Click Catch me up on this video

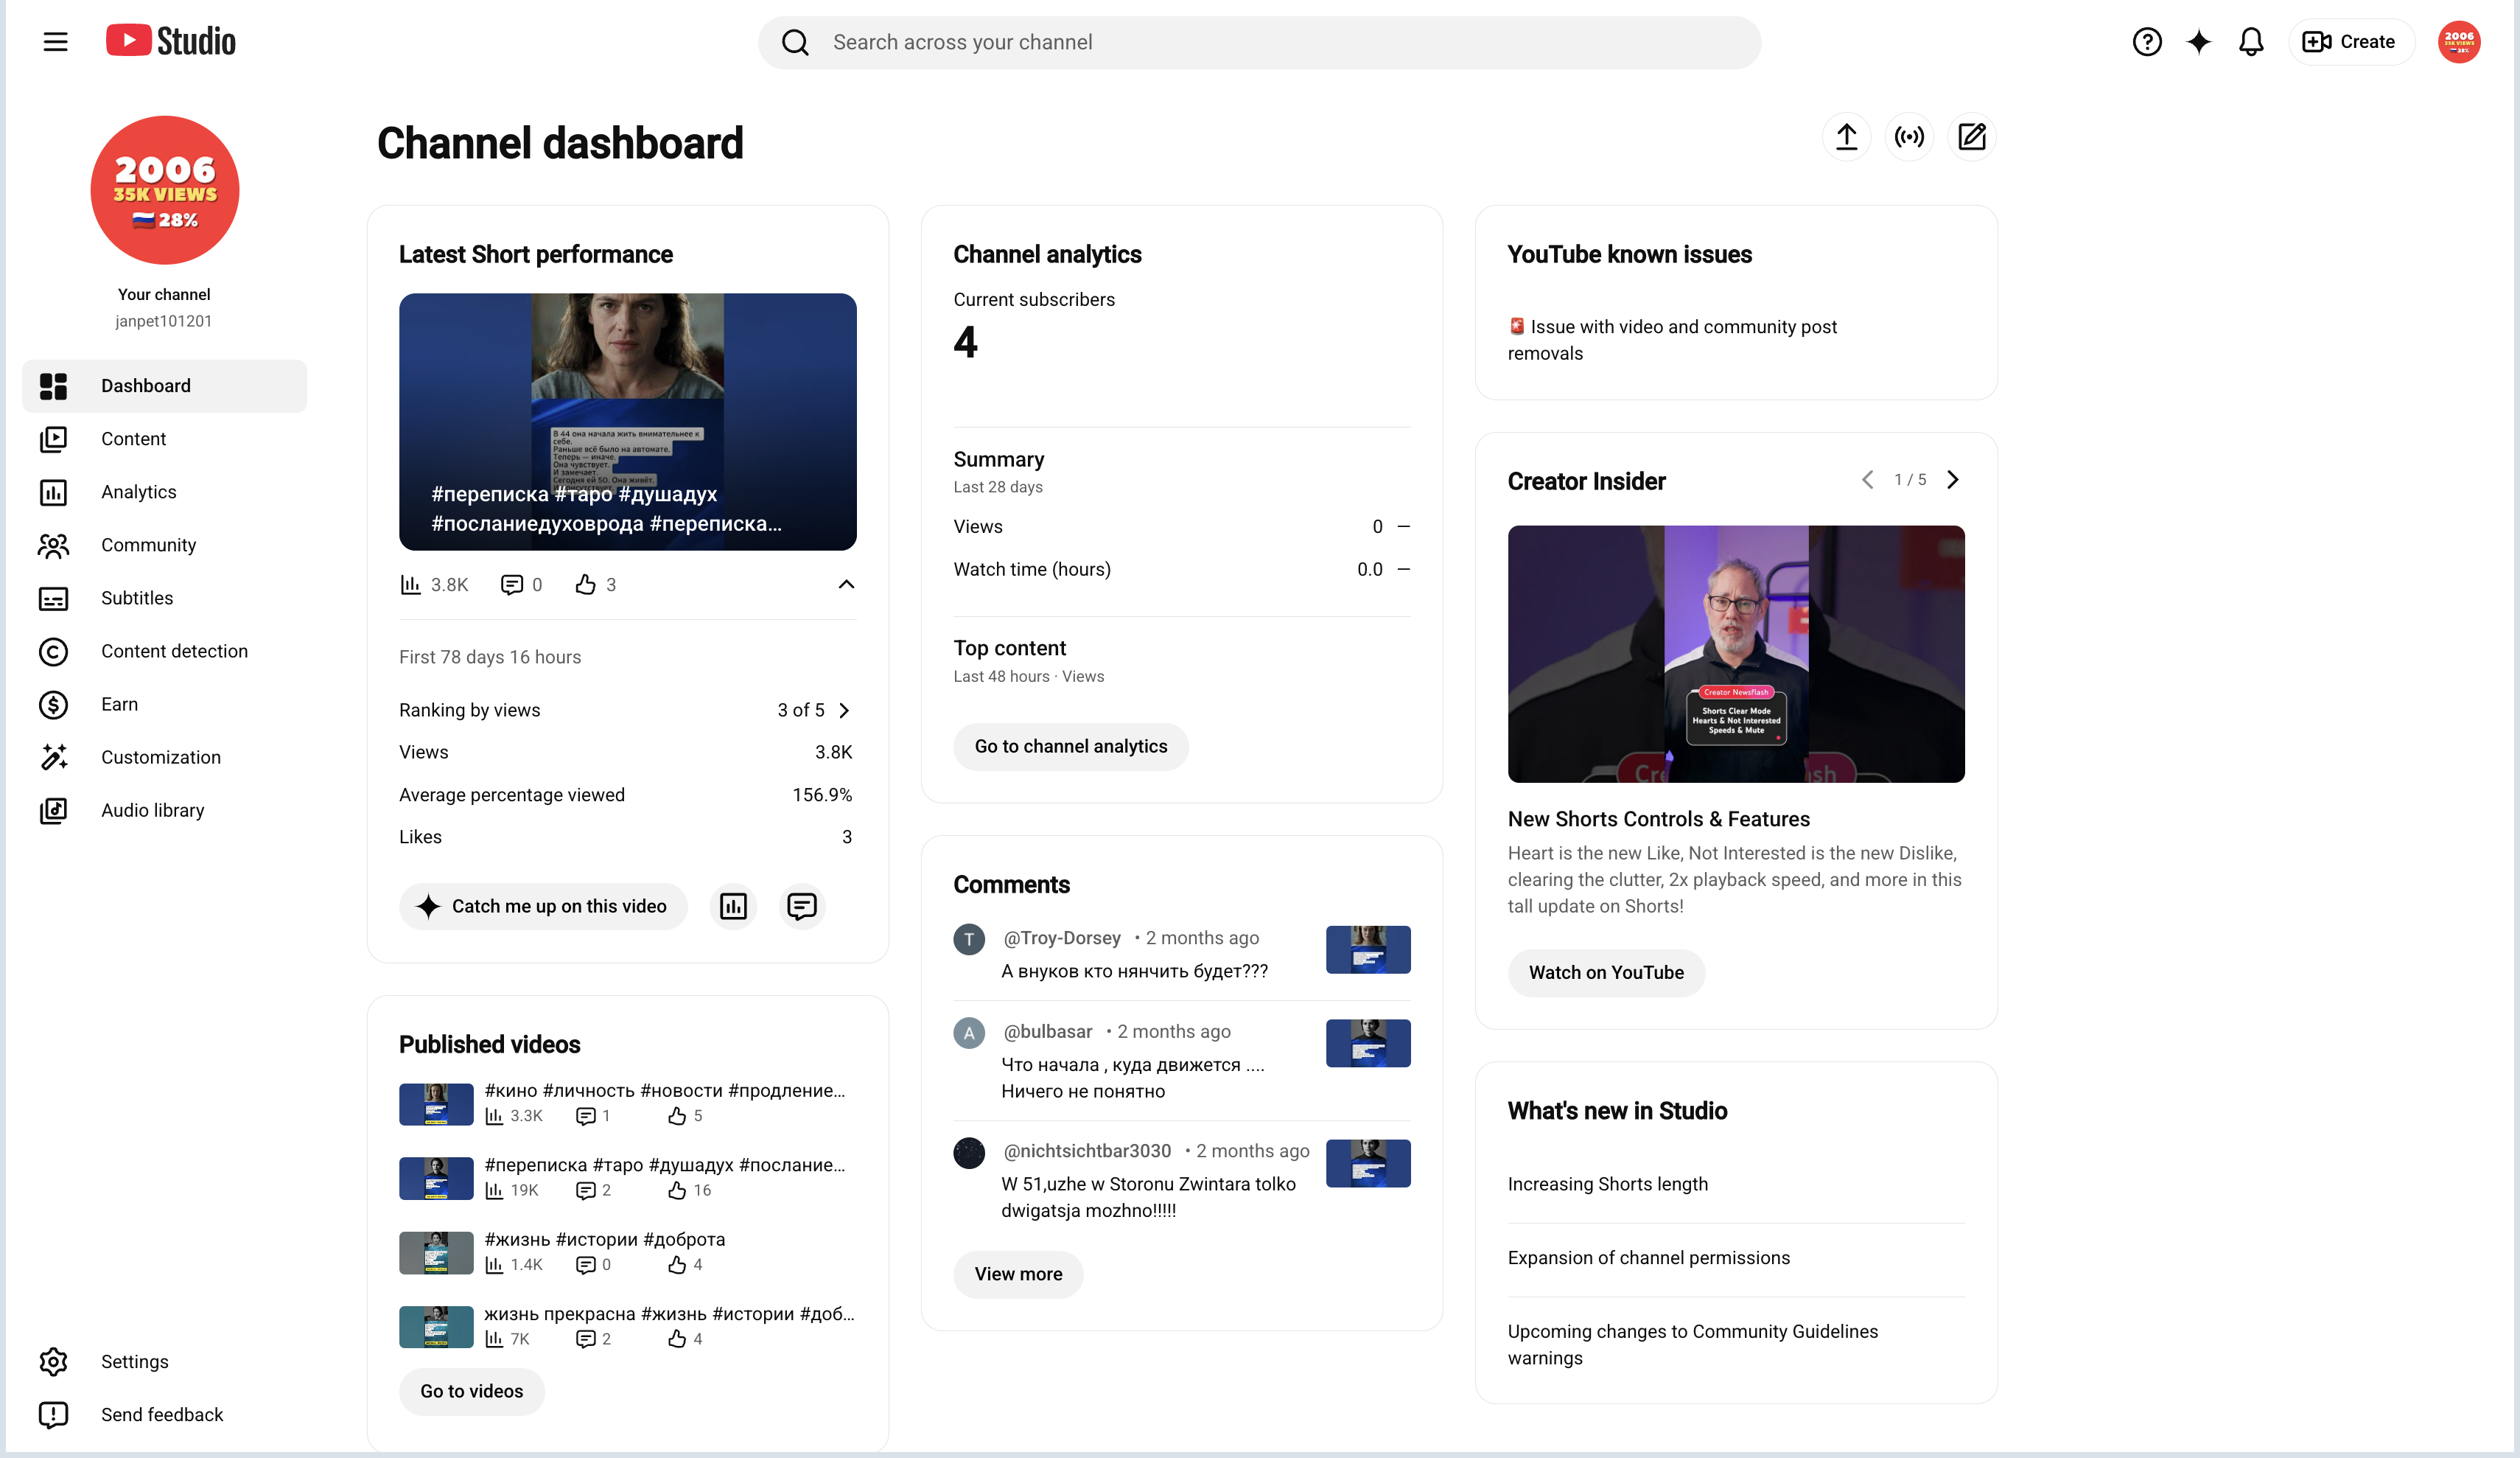[x=543, y=907]
